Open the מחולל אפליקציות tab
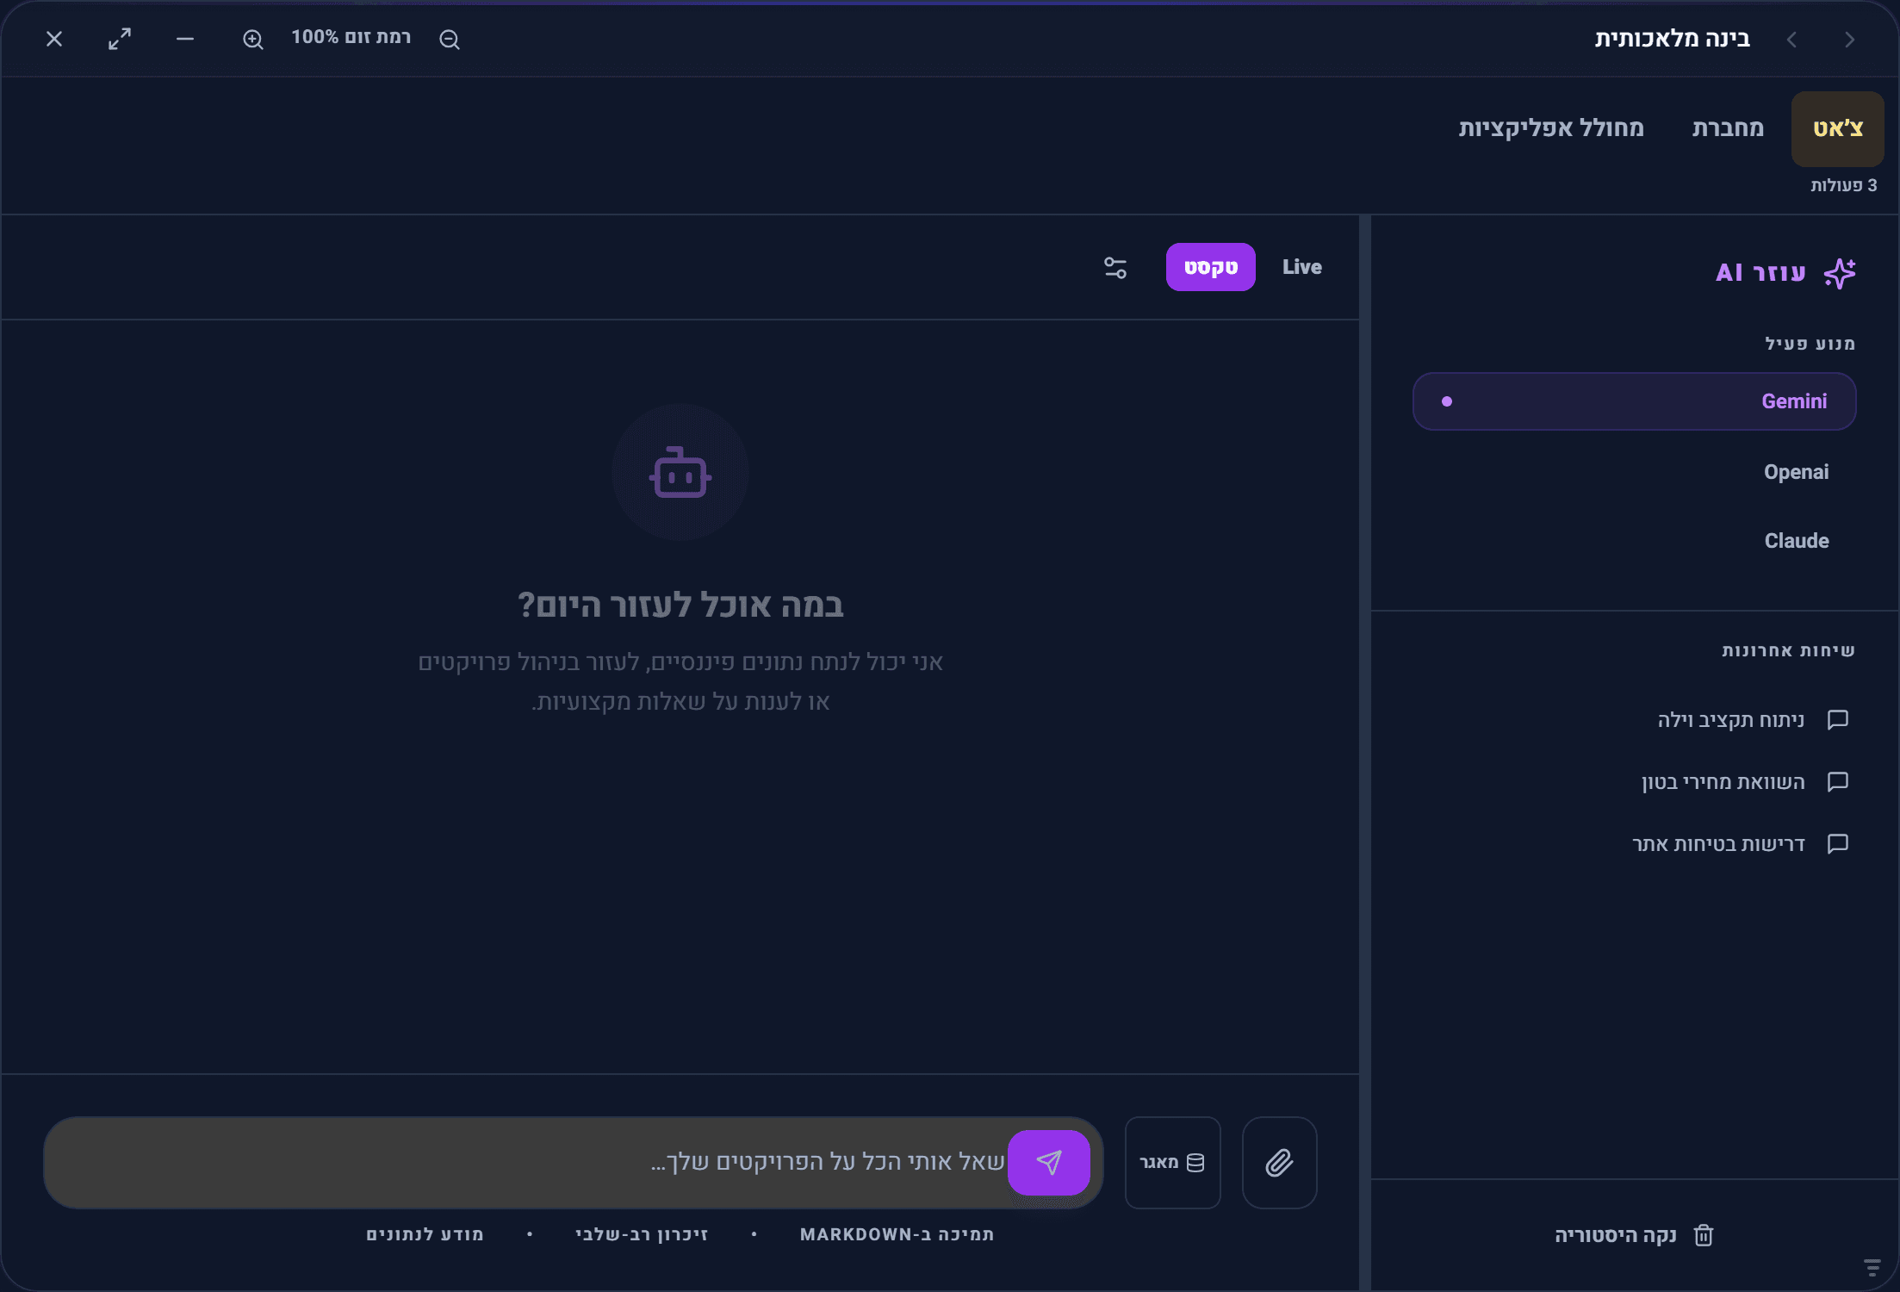 1551,129
